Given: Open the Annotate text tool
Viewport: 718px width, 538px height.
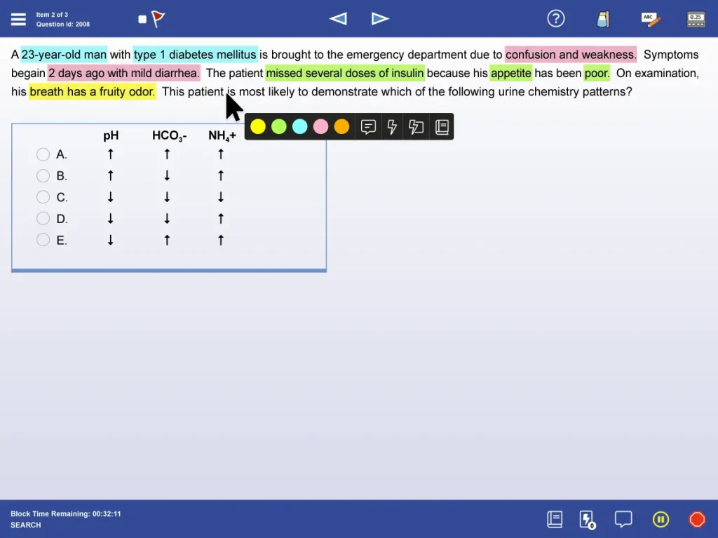Looking at the screenshot, I should (x=651, y=19).
